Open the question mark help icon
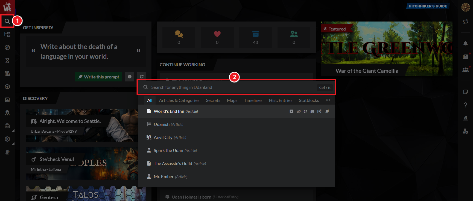The image size is (473, 201). pyautogui.click(x=465, y=105)
